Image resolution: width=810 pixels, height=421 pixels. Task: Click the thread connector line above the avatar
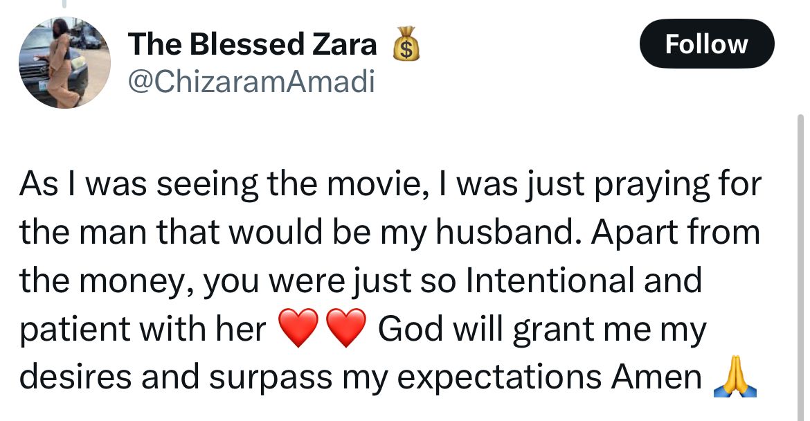pyautogui.click(x=64, y=4)
